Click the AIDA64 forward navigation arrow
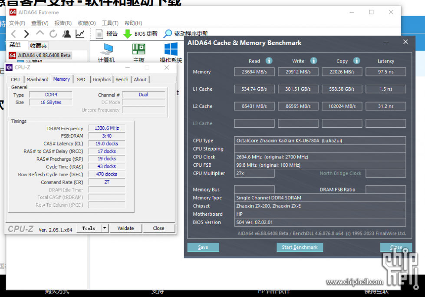 [26, 34]
